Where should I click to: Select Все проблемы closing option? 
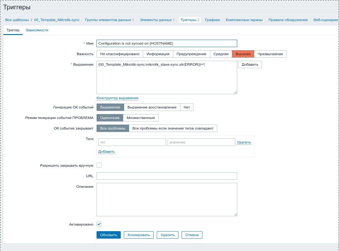[113, 128]
